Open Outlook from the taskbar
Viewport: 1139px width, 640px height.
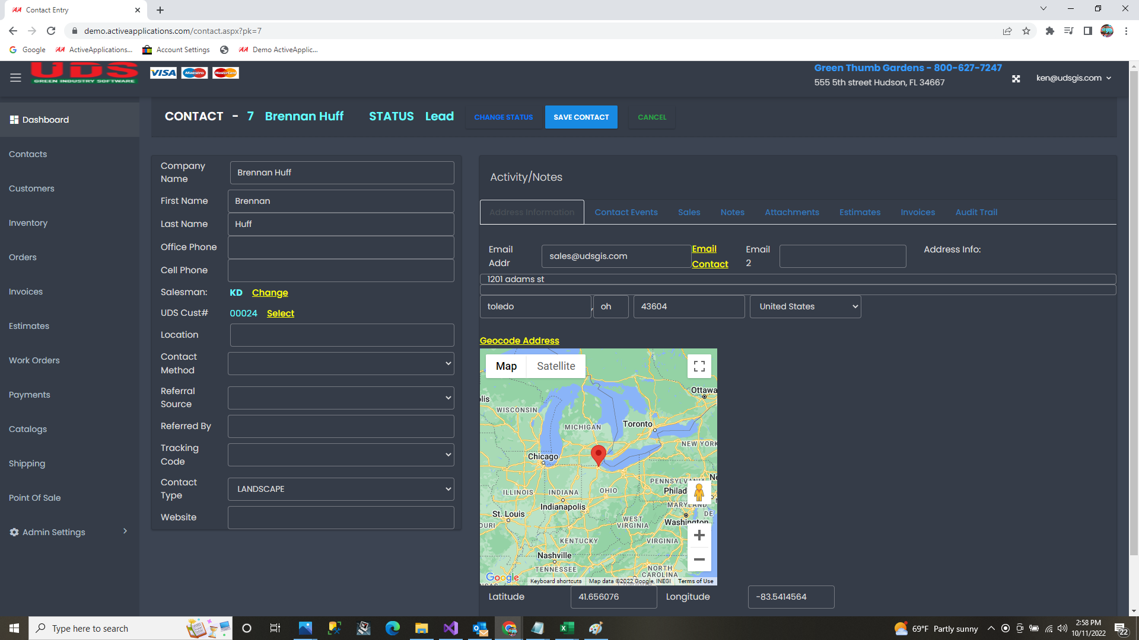point(480,628)
